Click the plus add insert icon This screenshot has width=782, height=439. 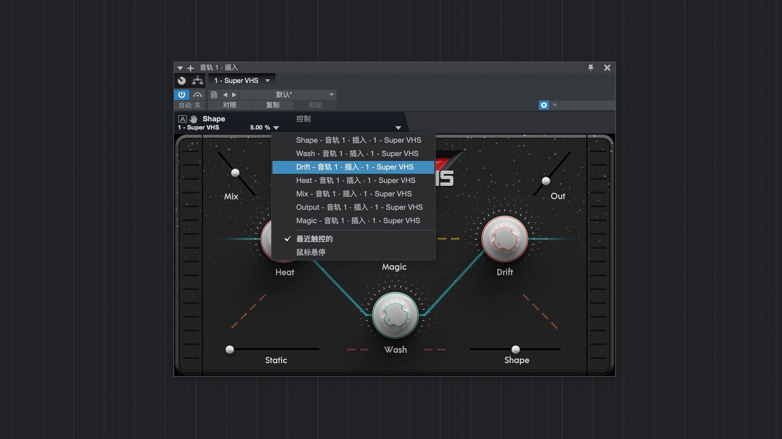pyautogui.click(x=190, y=68)
